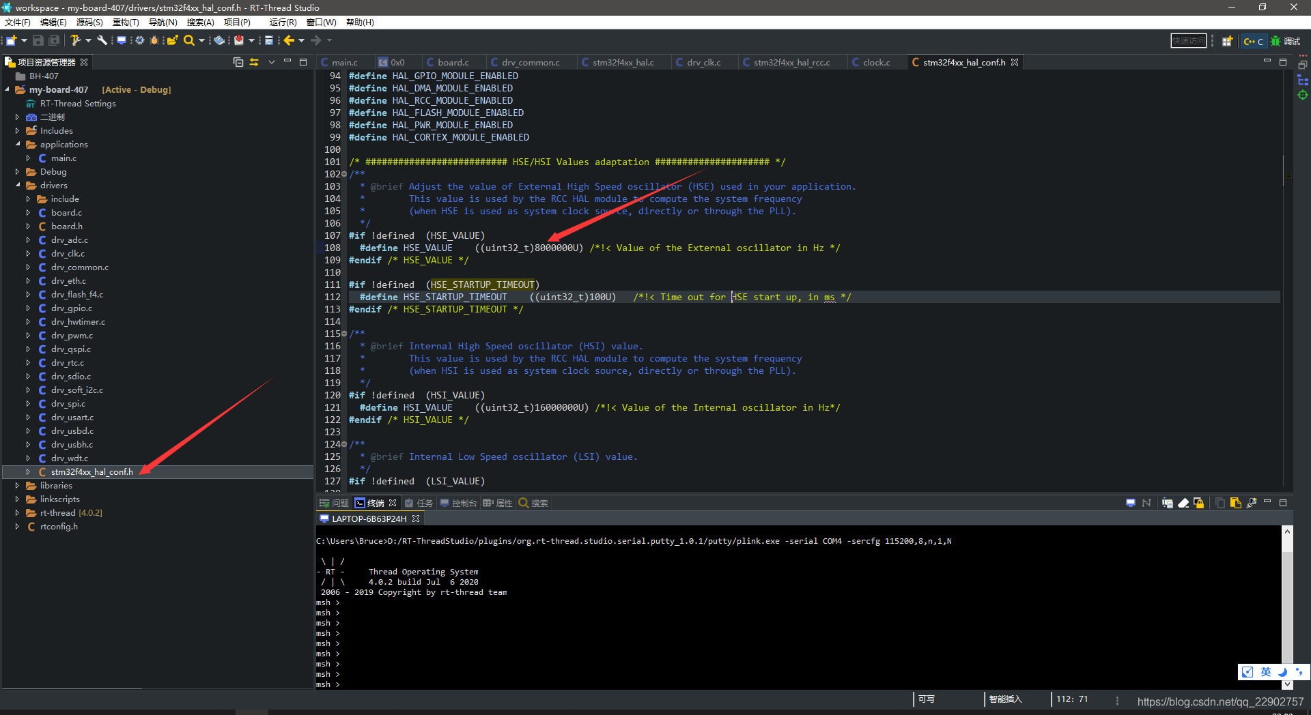The width and height of the screenshot is (1311, 715).
Task: Click the Save All toolbar icon
Action: click(55, 41)
